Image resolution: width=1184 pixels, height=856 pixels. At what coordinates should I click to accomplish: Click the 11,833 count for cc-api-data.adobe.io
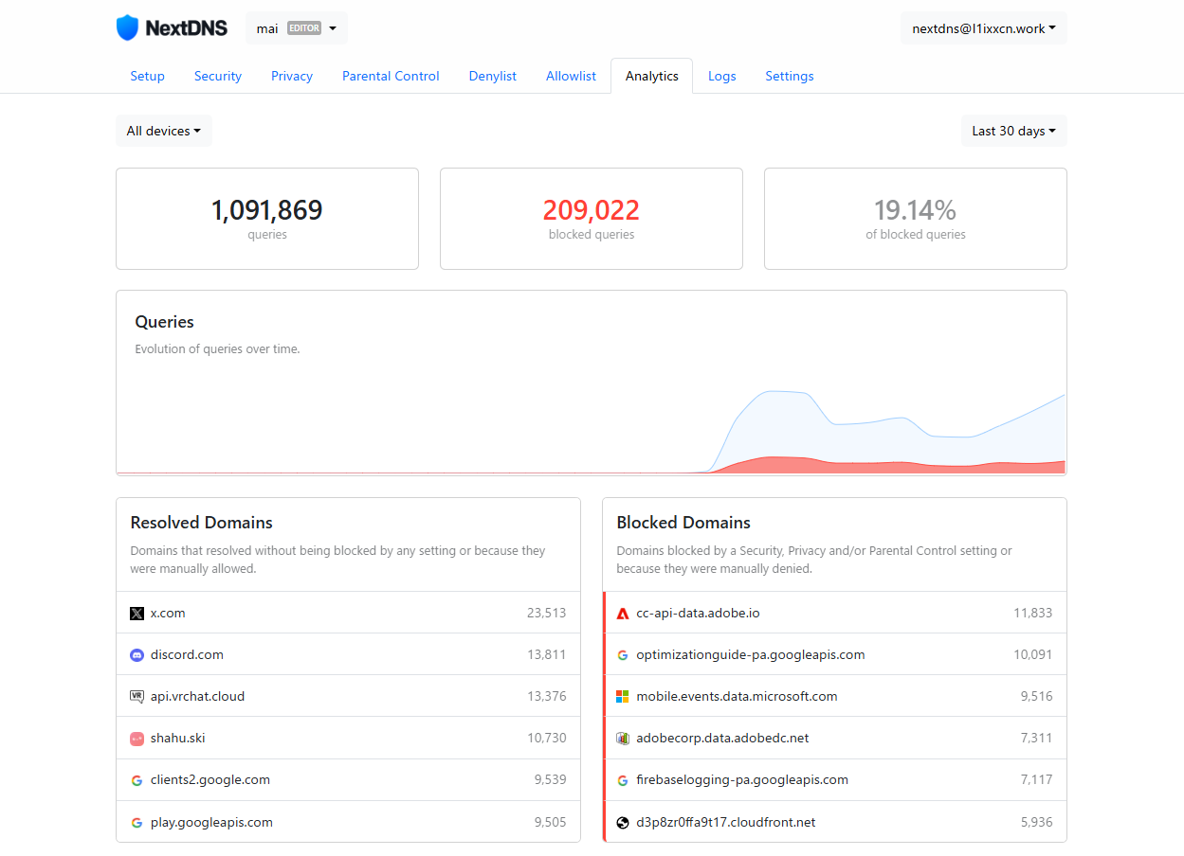[x=1033, y=614]
